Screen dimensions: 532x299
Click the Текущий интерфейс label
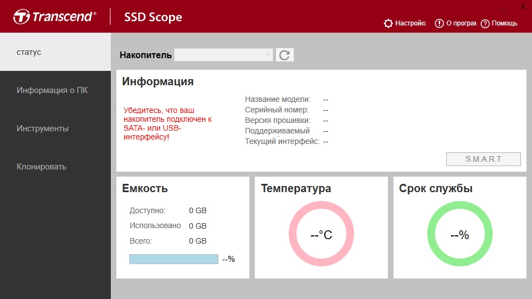point(282,141)
